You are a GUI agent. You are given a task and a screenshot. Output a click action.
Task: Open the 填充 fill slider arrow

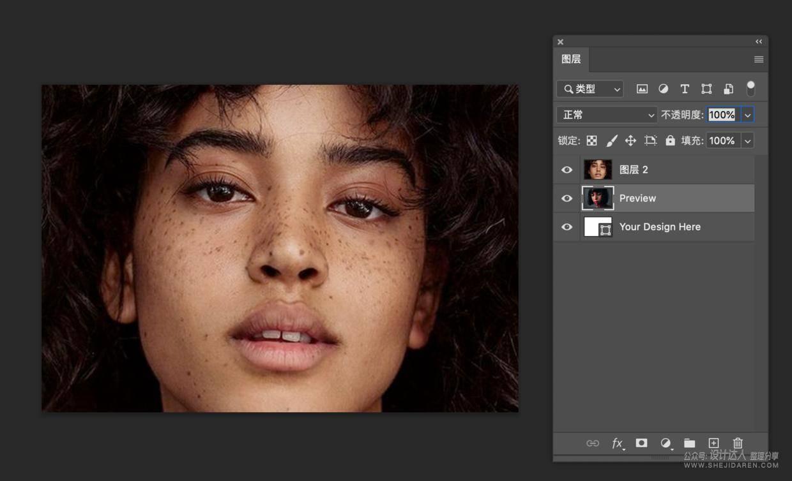click(747, 140)
